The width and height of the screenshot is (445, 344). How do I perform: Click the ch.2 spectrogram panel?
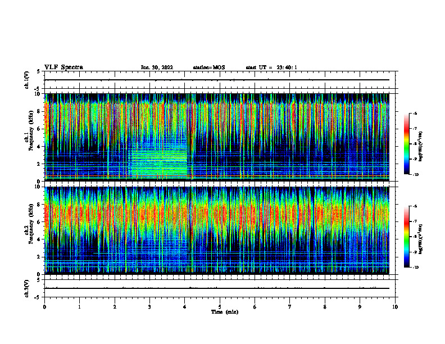point(217,230)
